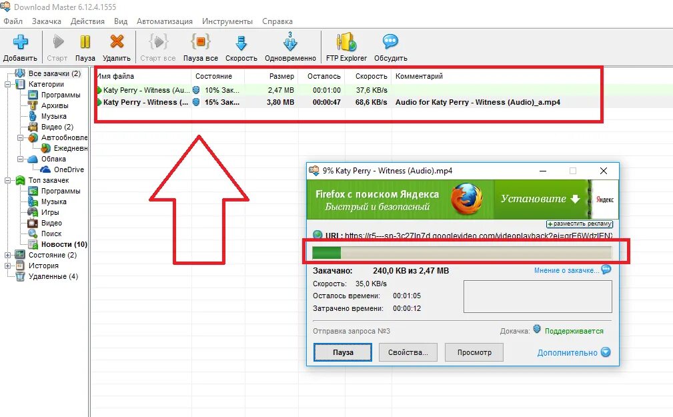
Task: Click the Поддерживается resume status text
Action: pyautogui.click(x=574, y=331)
